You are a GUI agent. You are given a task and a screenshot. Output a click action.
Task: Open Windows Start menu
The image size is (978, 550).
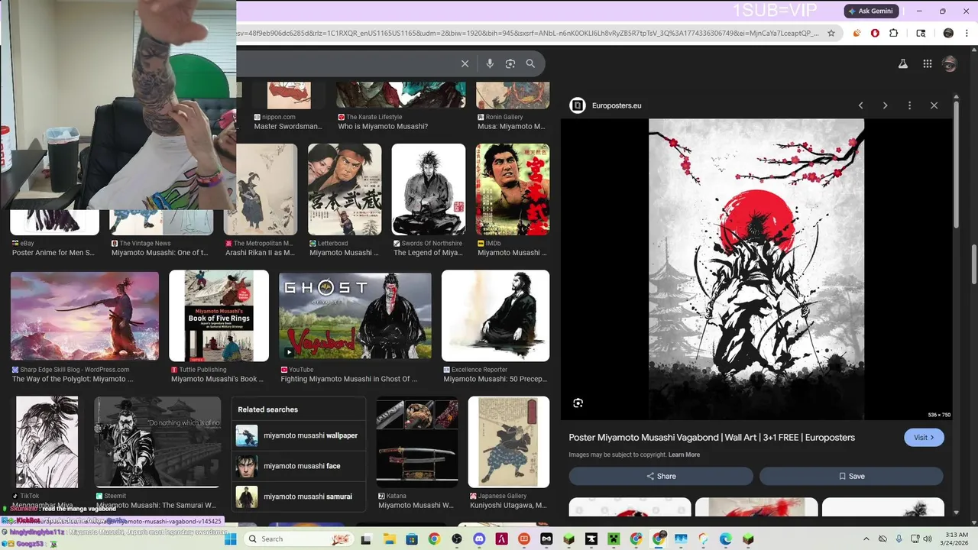pyautogui.click(x=230, y=539)
